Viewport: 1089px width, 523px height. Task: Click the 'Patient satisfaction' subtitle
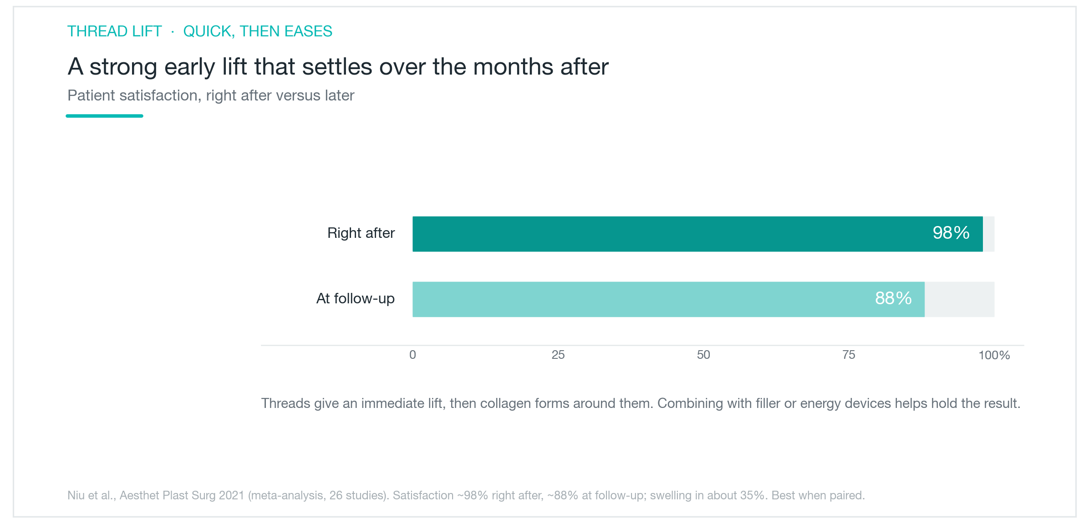pyautogui.click(x=211, y=96)
